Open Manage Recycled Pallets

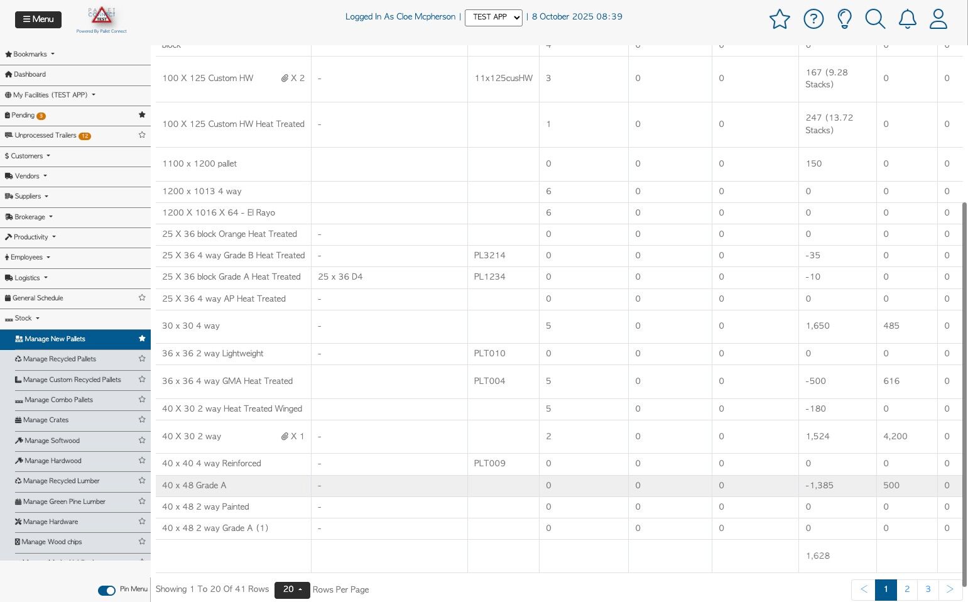point(55,359)
